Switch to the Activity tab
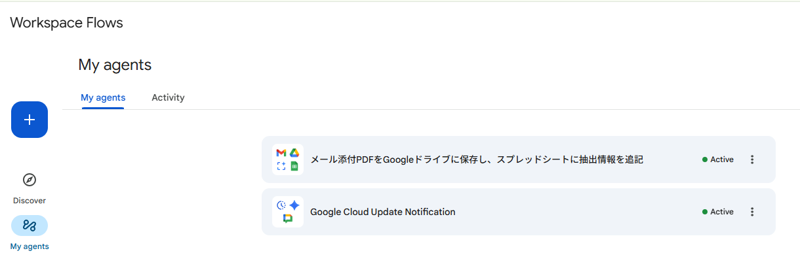This screenshot has width=800, height=268. click(168, 97)
